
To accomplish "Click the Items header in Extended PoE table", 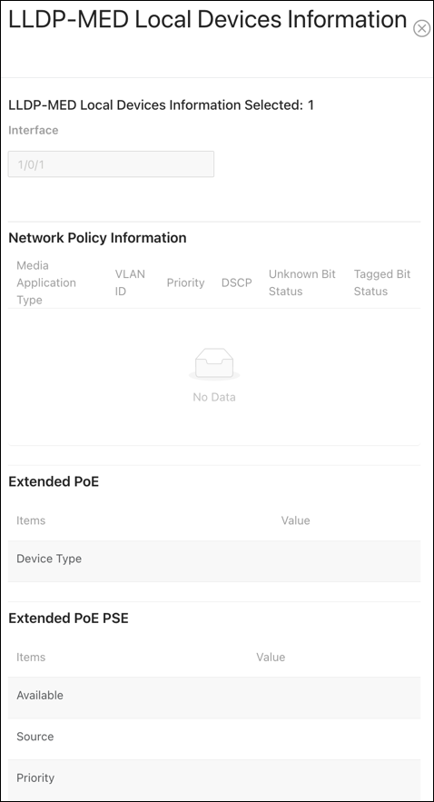I will [31, 520].
